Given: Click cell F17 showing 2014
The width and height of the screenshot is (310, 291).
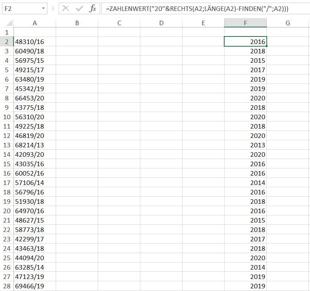Looking at the screenshot, I should click(x=245, y=183).
